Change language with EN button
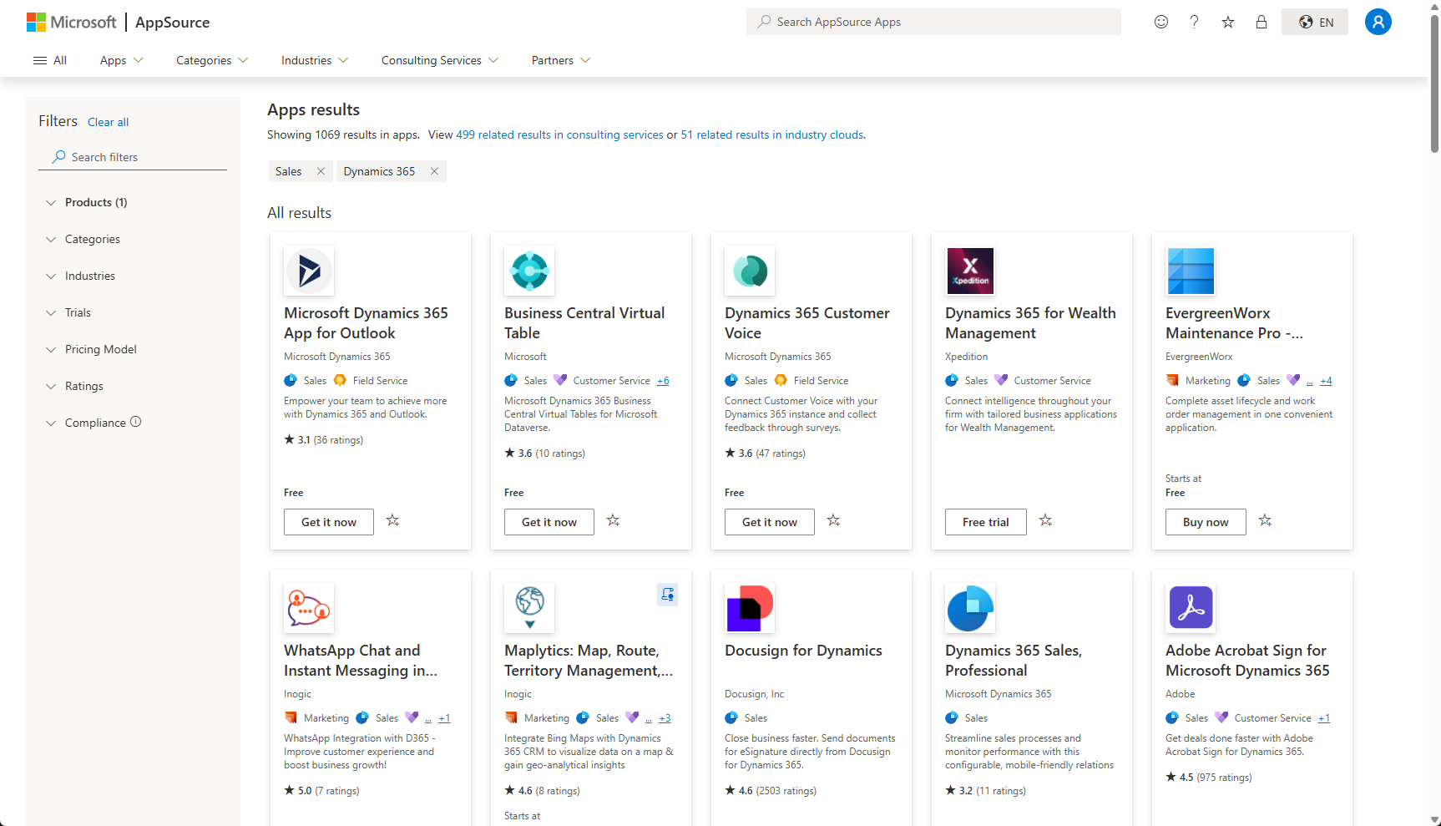Viewport: 1441px width, 826px height. [1315, 22]
